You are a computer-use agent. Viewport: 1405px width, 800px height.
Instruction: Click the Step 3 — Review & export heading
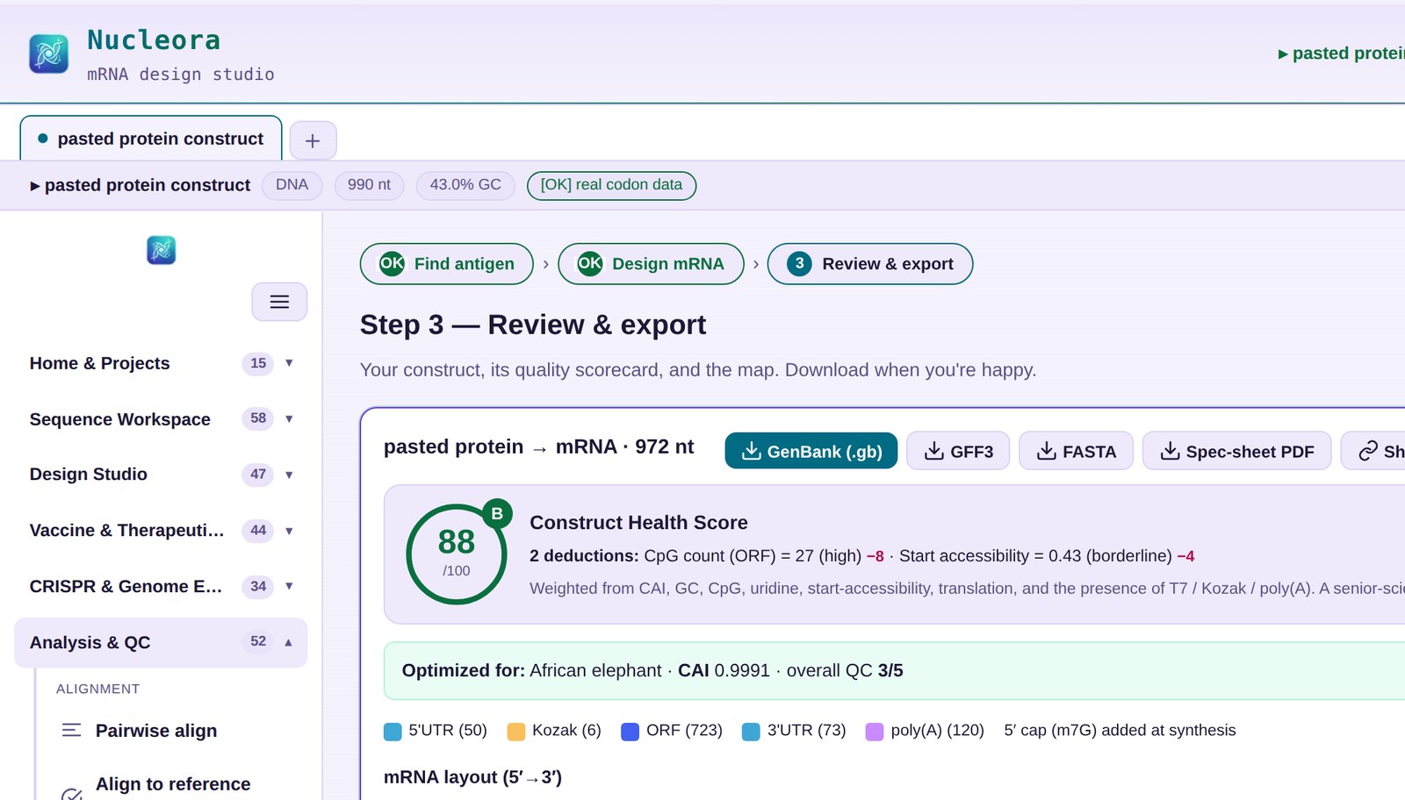[533, 325]
